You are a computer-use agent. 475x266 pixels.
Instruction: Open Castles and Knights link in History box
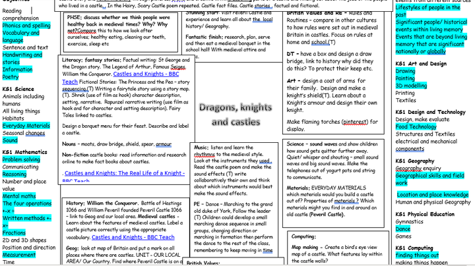[133, 237]
